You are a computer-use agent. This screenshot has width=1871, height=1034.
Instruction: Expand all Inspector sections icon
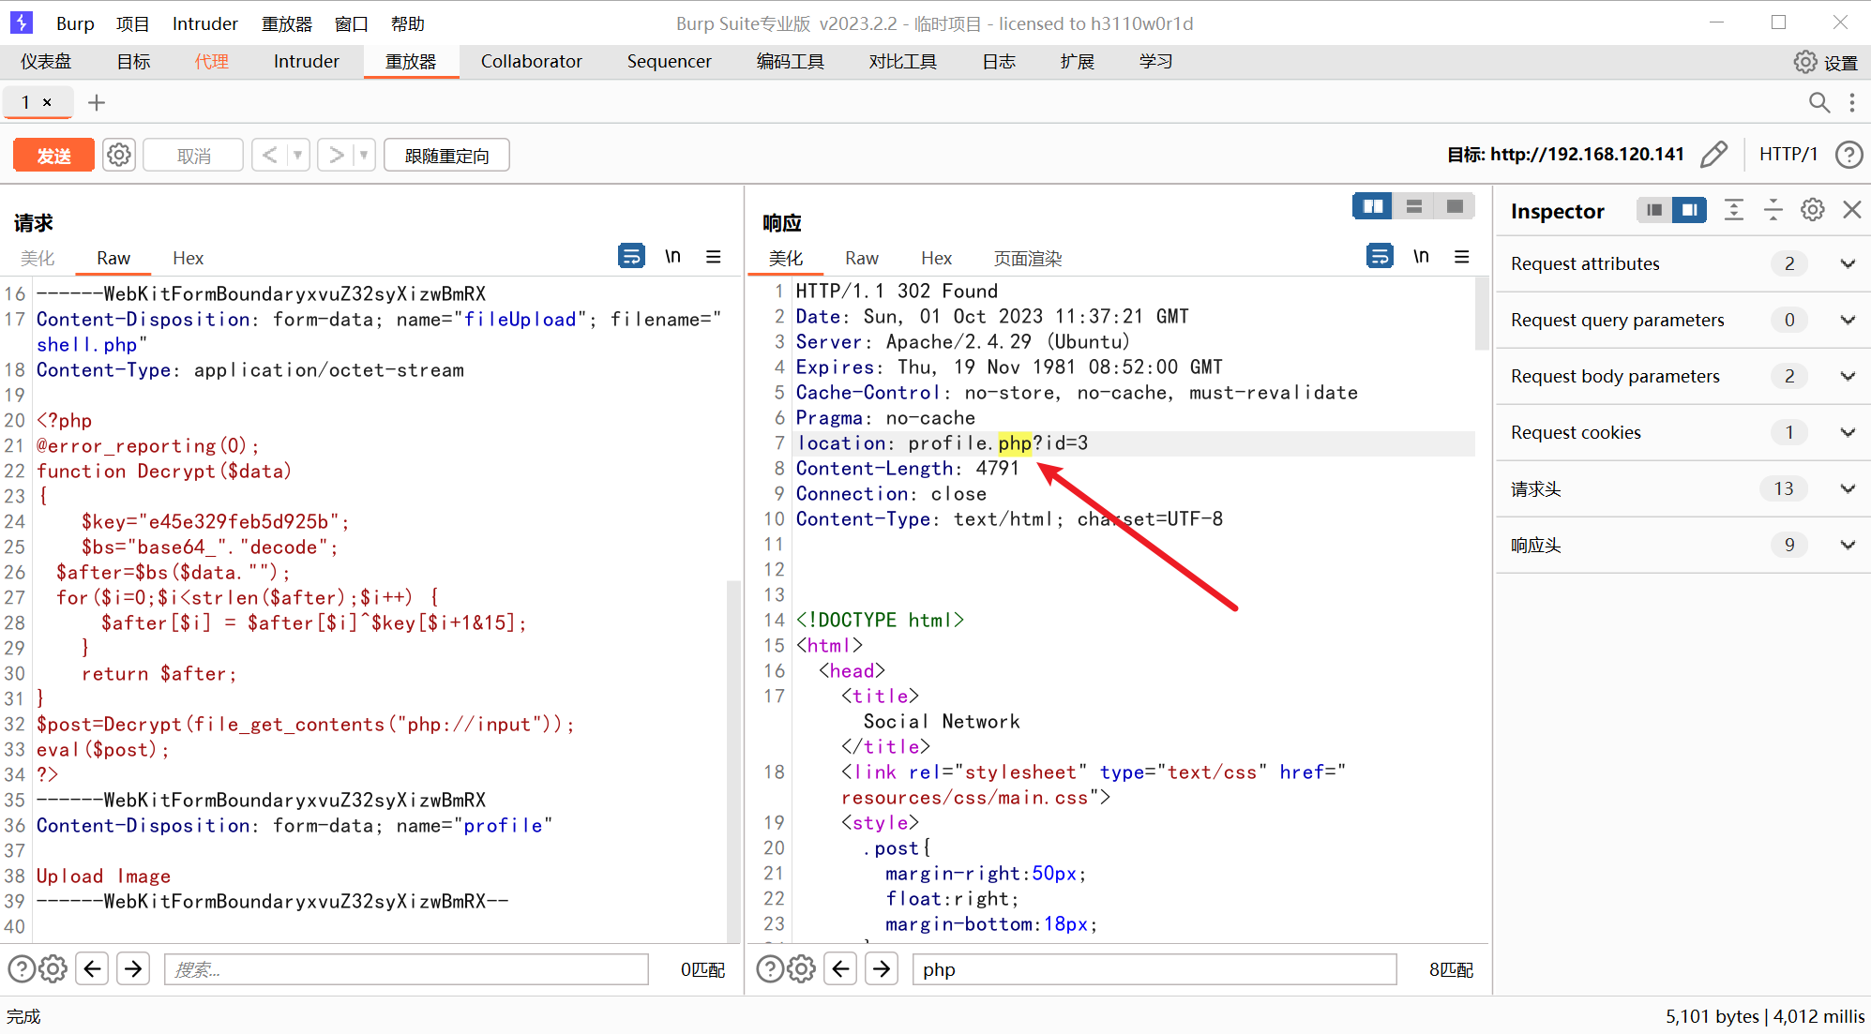(x=1734, y=210)
